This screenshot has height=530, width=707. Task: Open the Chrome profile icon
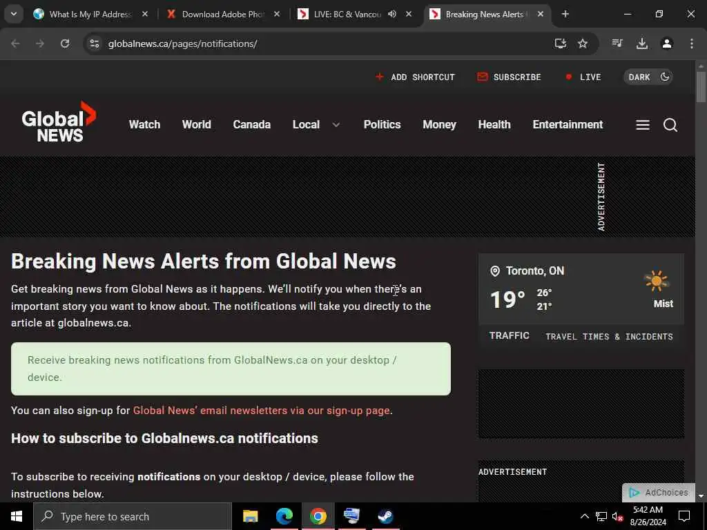point(667,43)
